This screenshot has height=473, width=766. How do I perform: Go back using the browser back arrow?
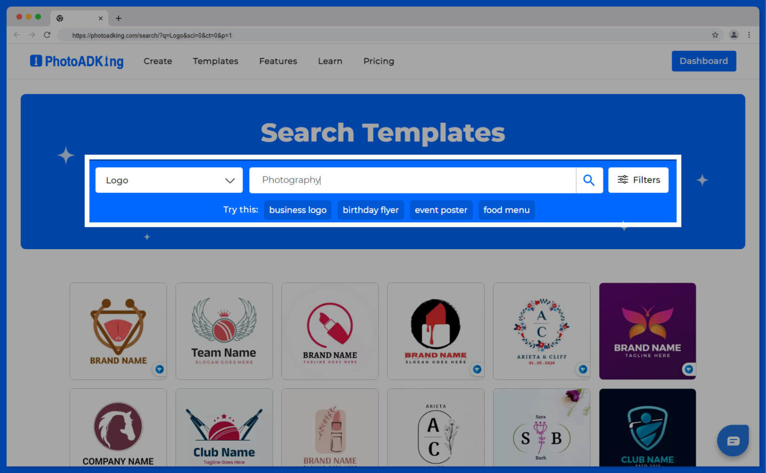(17, 35)
